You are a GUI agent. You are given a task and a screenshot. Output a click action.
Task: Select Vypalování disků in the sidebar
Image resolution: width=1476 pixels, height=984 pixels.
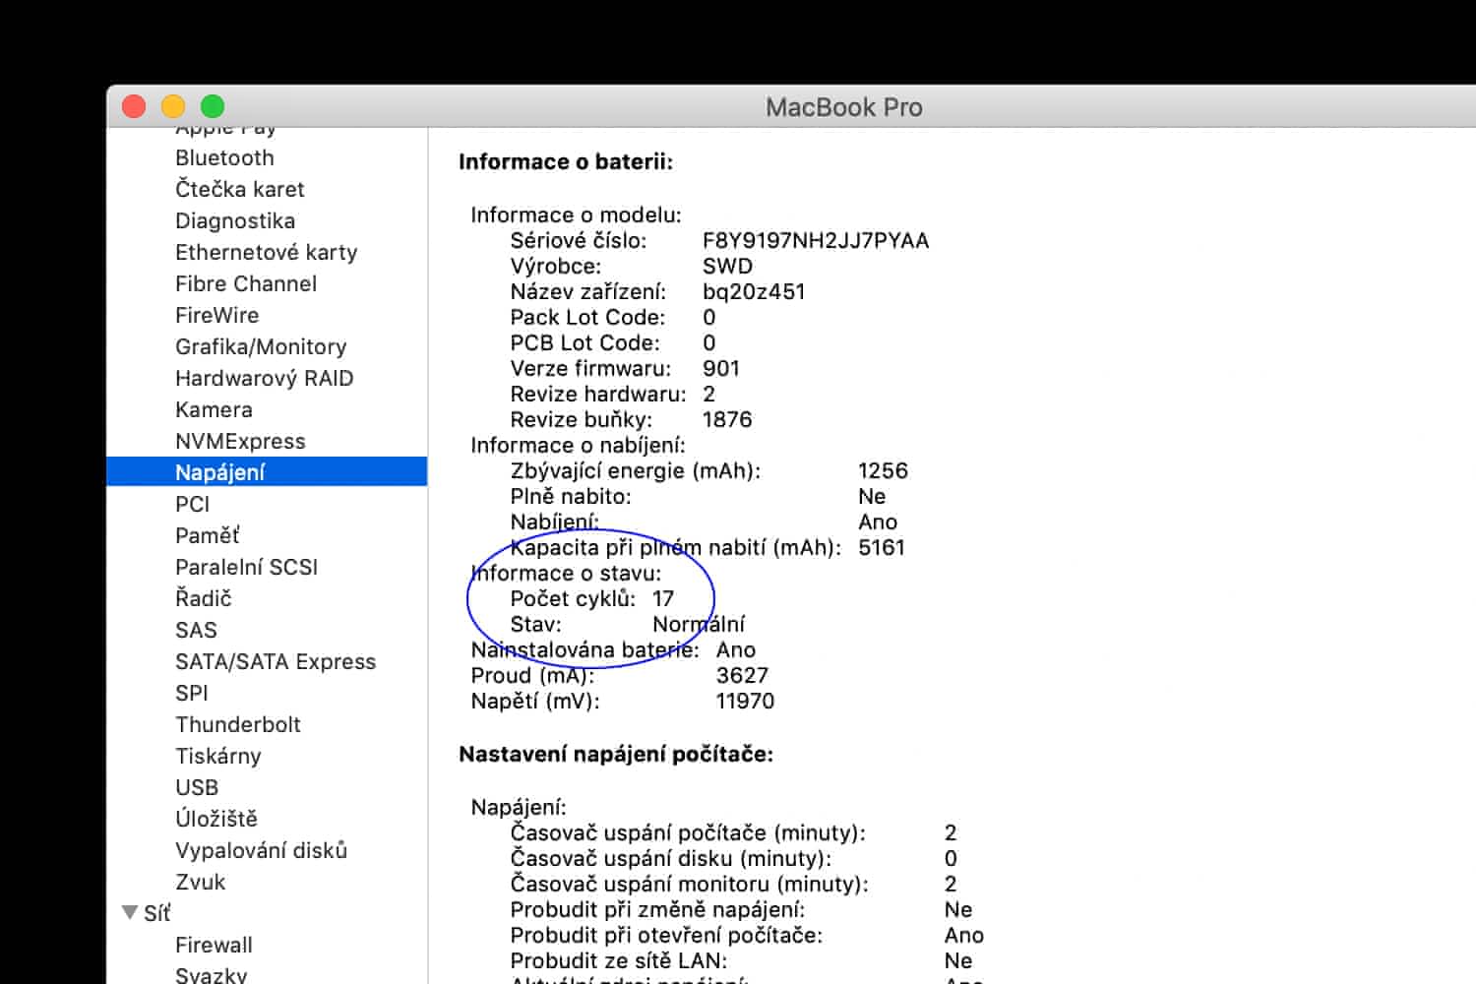[x=261, y=850]
